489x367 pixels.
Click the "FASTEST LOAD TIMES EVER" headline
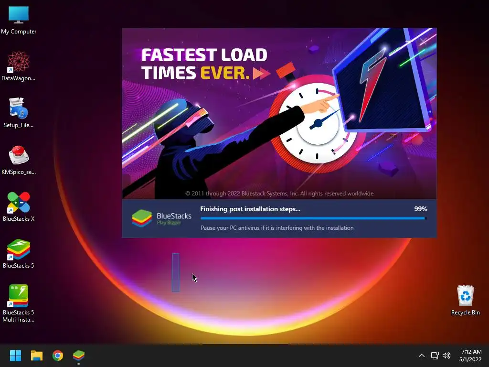coord(204,64)
